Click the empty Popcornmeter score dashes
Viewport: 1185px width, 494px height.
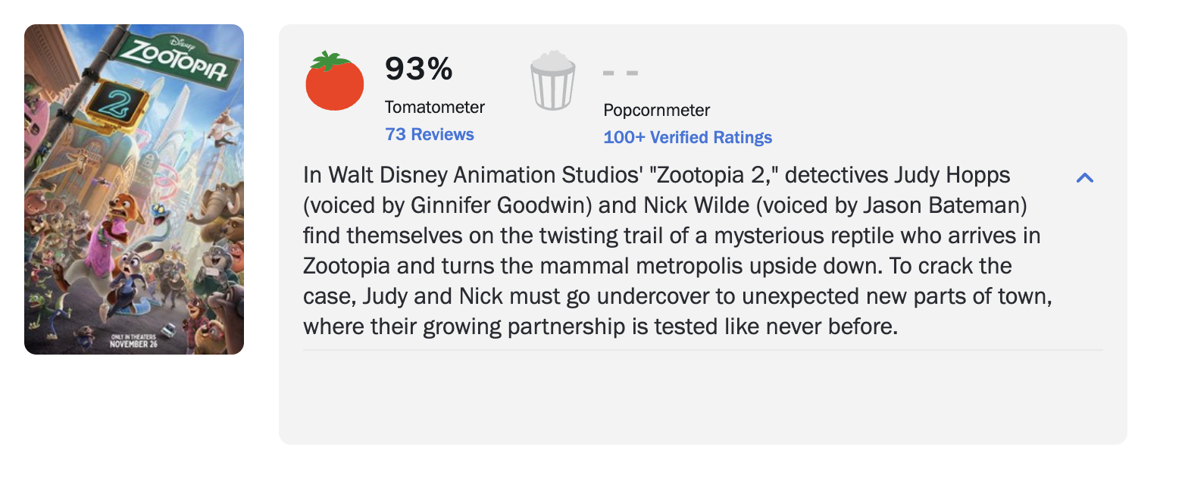click(x=621, y=73)
